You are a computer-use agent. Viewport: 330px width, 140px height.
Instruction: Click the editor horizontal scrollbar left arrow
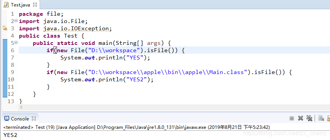[21, 107]
